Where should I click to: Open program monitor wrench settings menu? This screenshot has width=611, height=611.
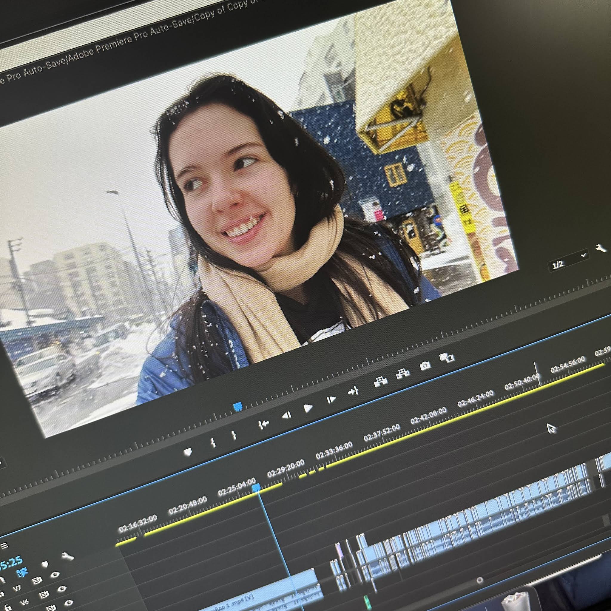point(601,248)
